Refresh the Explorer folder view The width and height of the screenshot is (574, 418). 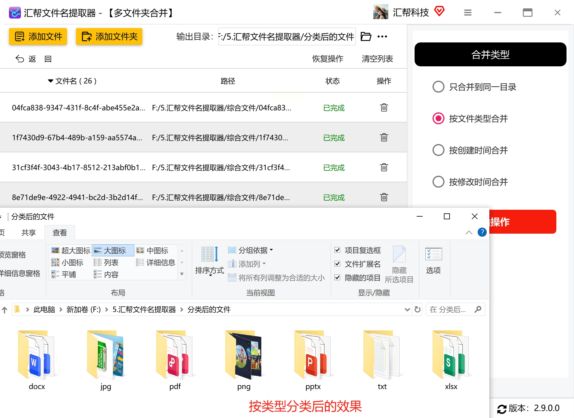click(x=418, y=310)
